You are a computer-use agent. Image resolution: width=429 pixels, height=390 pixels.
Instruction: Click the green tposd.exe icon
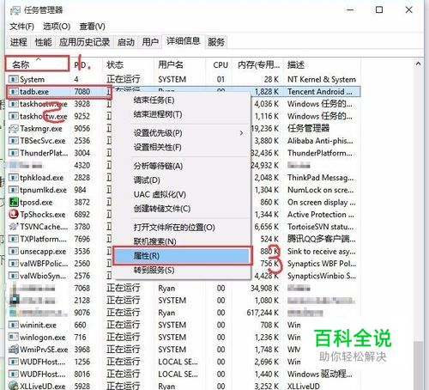point(14,202)
